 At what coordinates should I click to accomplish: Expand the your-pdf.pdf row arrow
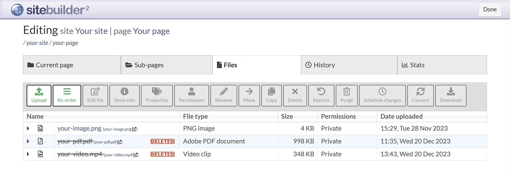pyautogui.click(x=28, y=141)
